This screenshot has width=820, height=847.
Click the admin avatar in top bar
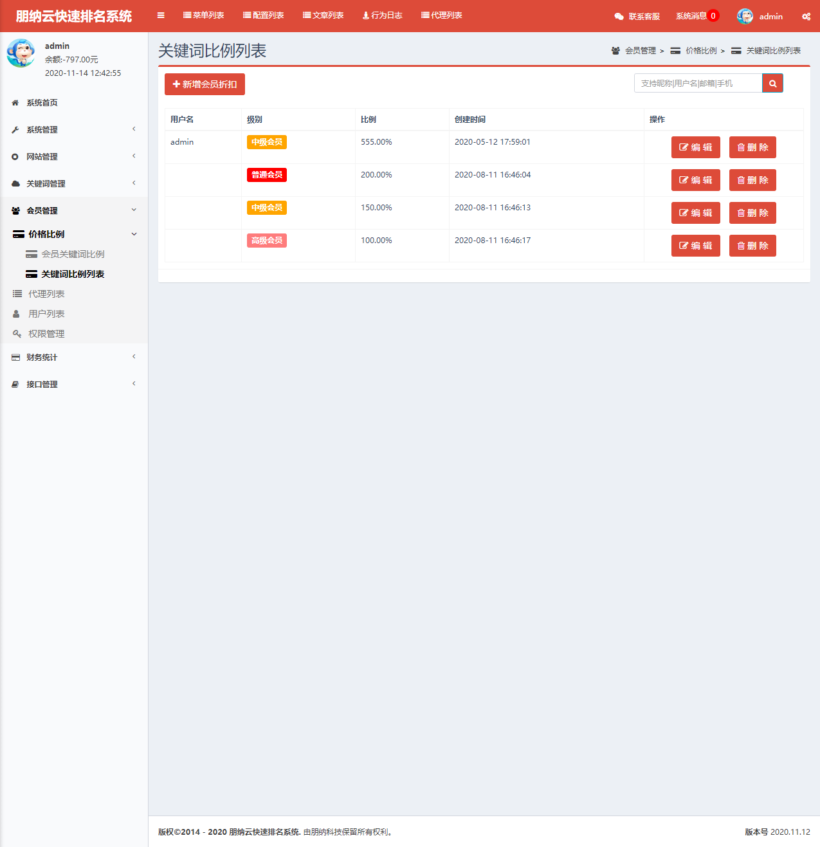point(745,16)
